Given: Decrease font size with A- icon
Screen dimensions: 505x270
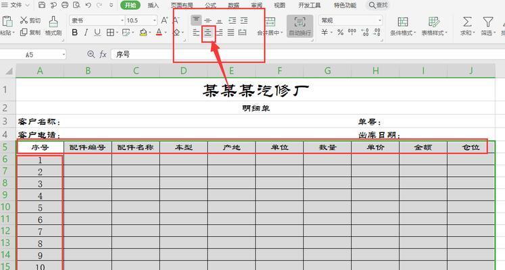Looking at the screenshot, I should coord(176,20).
